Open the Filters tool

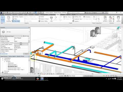pyautogui.click(x=15, y=19)
